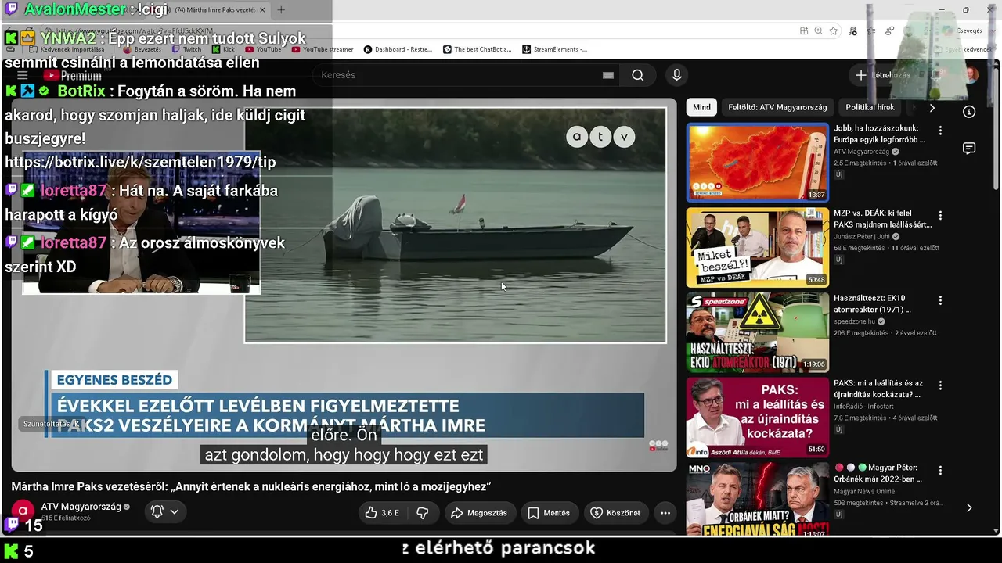
Task: Open the ATV Magyarország channel name
Action: [x=81, y=507]
